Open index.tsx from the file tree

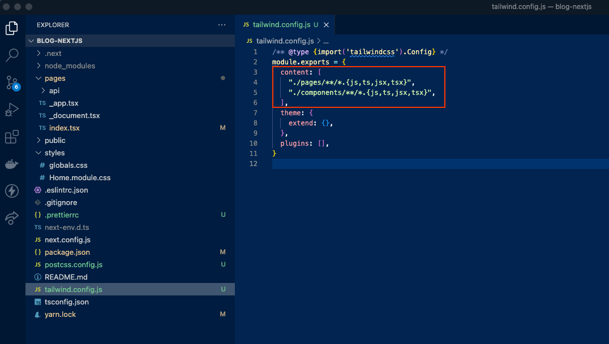click(x=64, y=128)
